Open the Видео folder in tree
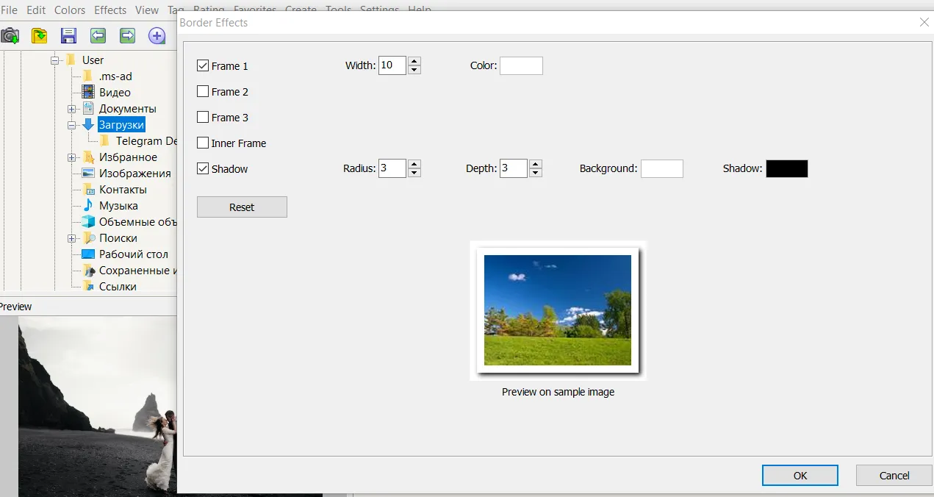 (115, 93)
